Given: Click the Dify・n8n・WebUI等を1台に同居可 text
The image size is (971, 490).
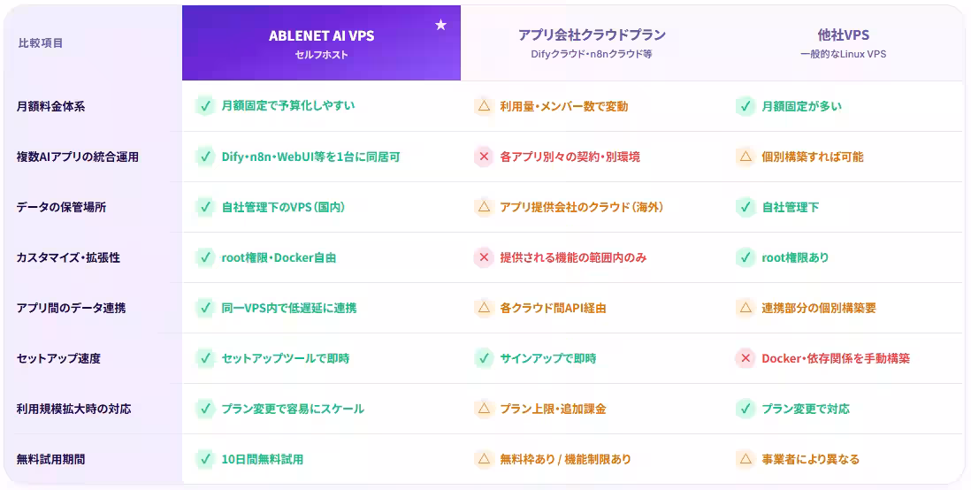Looking at the screenshot, I should [311, 157].
